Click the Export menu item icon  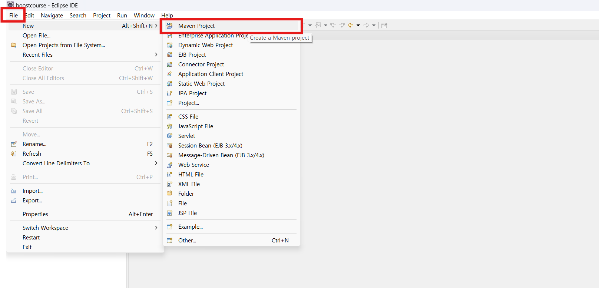point(14,201)
